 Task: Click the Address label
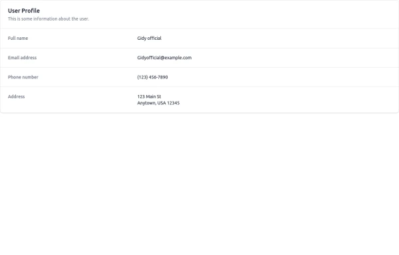16,96
